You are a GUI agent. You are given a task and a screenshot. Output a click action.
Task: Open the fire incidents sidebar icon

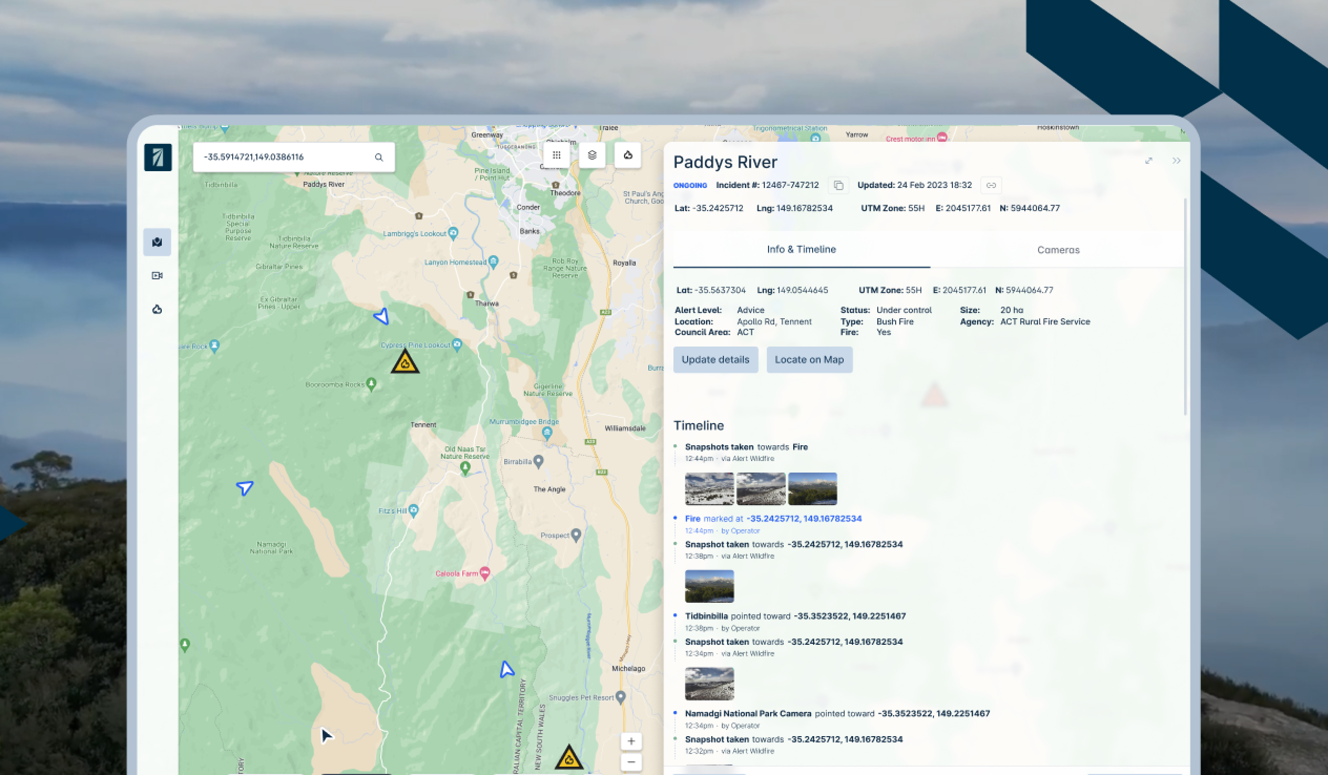pos(157,309)
